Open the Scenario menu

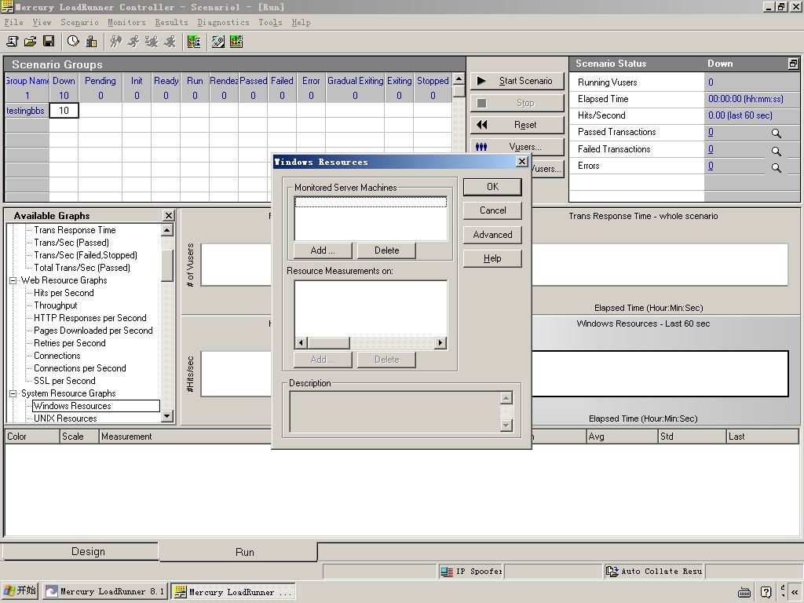79,23
